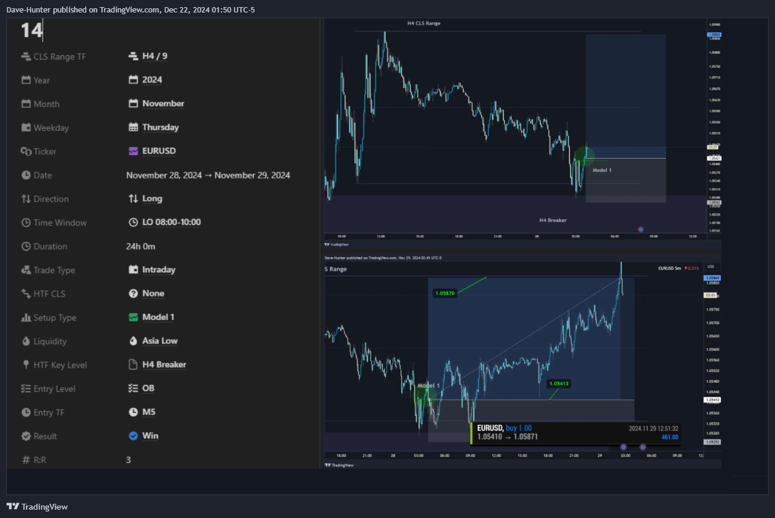
Task: Click the date range November 28 to 29 value
Action: point(208,175)
